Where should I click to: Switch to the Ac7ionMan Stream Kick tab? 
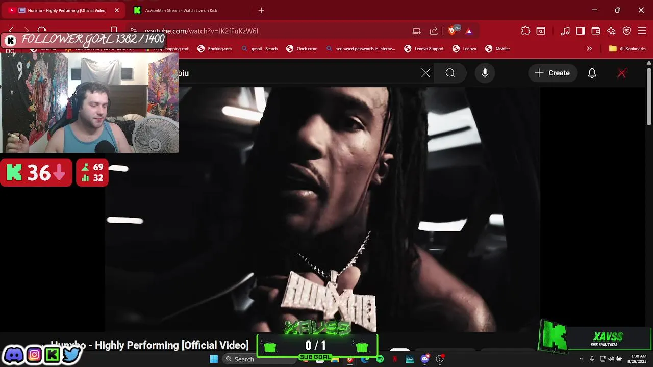[x=181, y=10]
